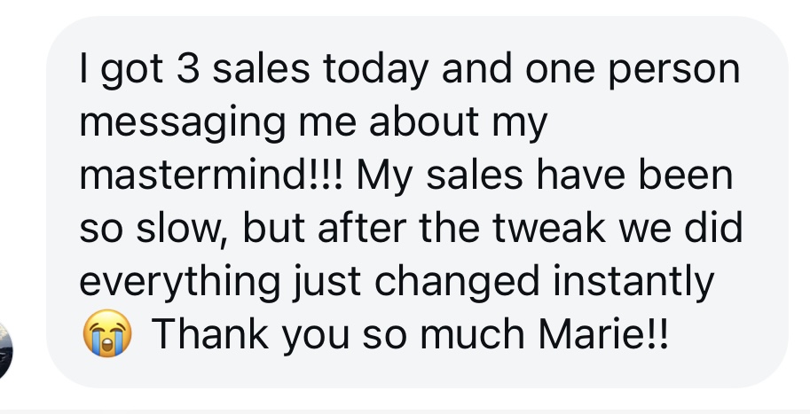This screenshot has width=810, height=414.
Task: Click the number "3" in the message
Action: [187, 72]
